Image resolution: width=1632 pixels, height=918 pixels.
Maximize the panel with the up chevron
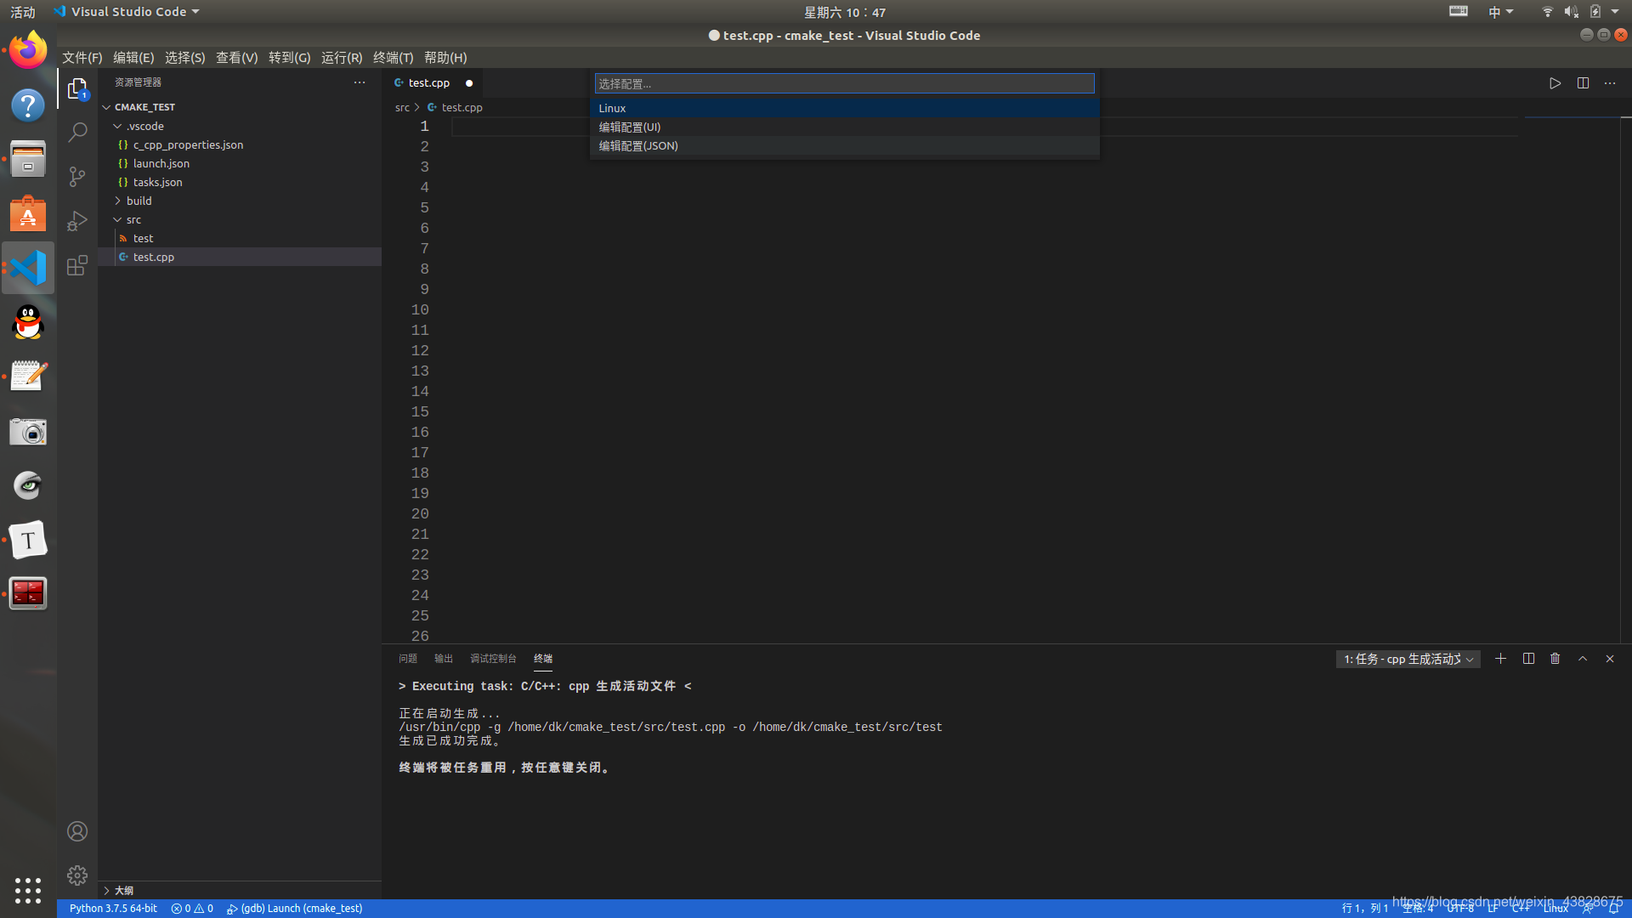click(1583, 659)
